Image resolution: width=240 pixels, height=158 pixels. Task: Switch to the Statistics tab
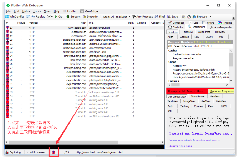click(x=176, y=27)
